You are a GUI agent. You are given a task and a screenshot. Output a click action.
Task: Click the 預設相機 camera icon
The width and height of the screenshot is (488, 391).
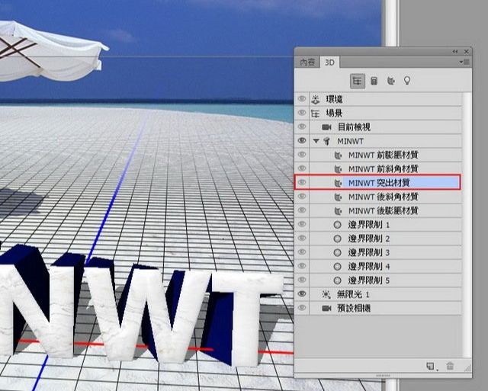[x=326, y=308]
